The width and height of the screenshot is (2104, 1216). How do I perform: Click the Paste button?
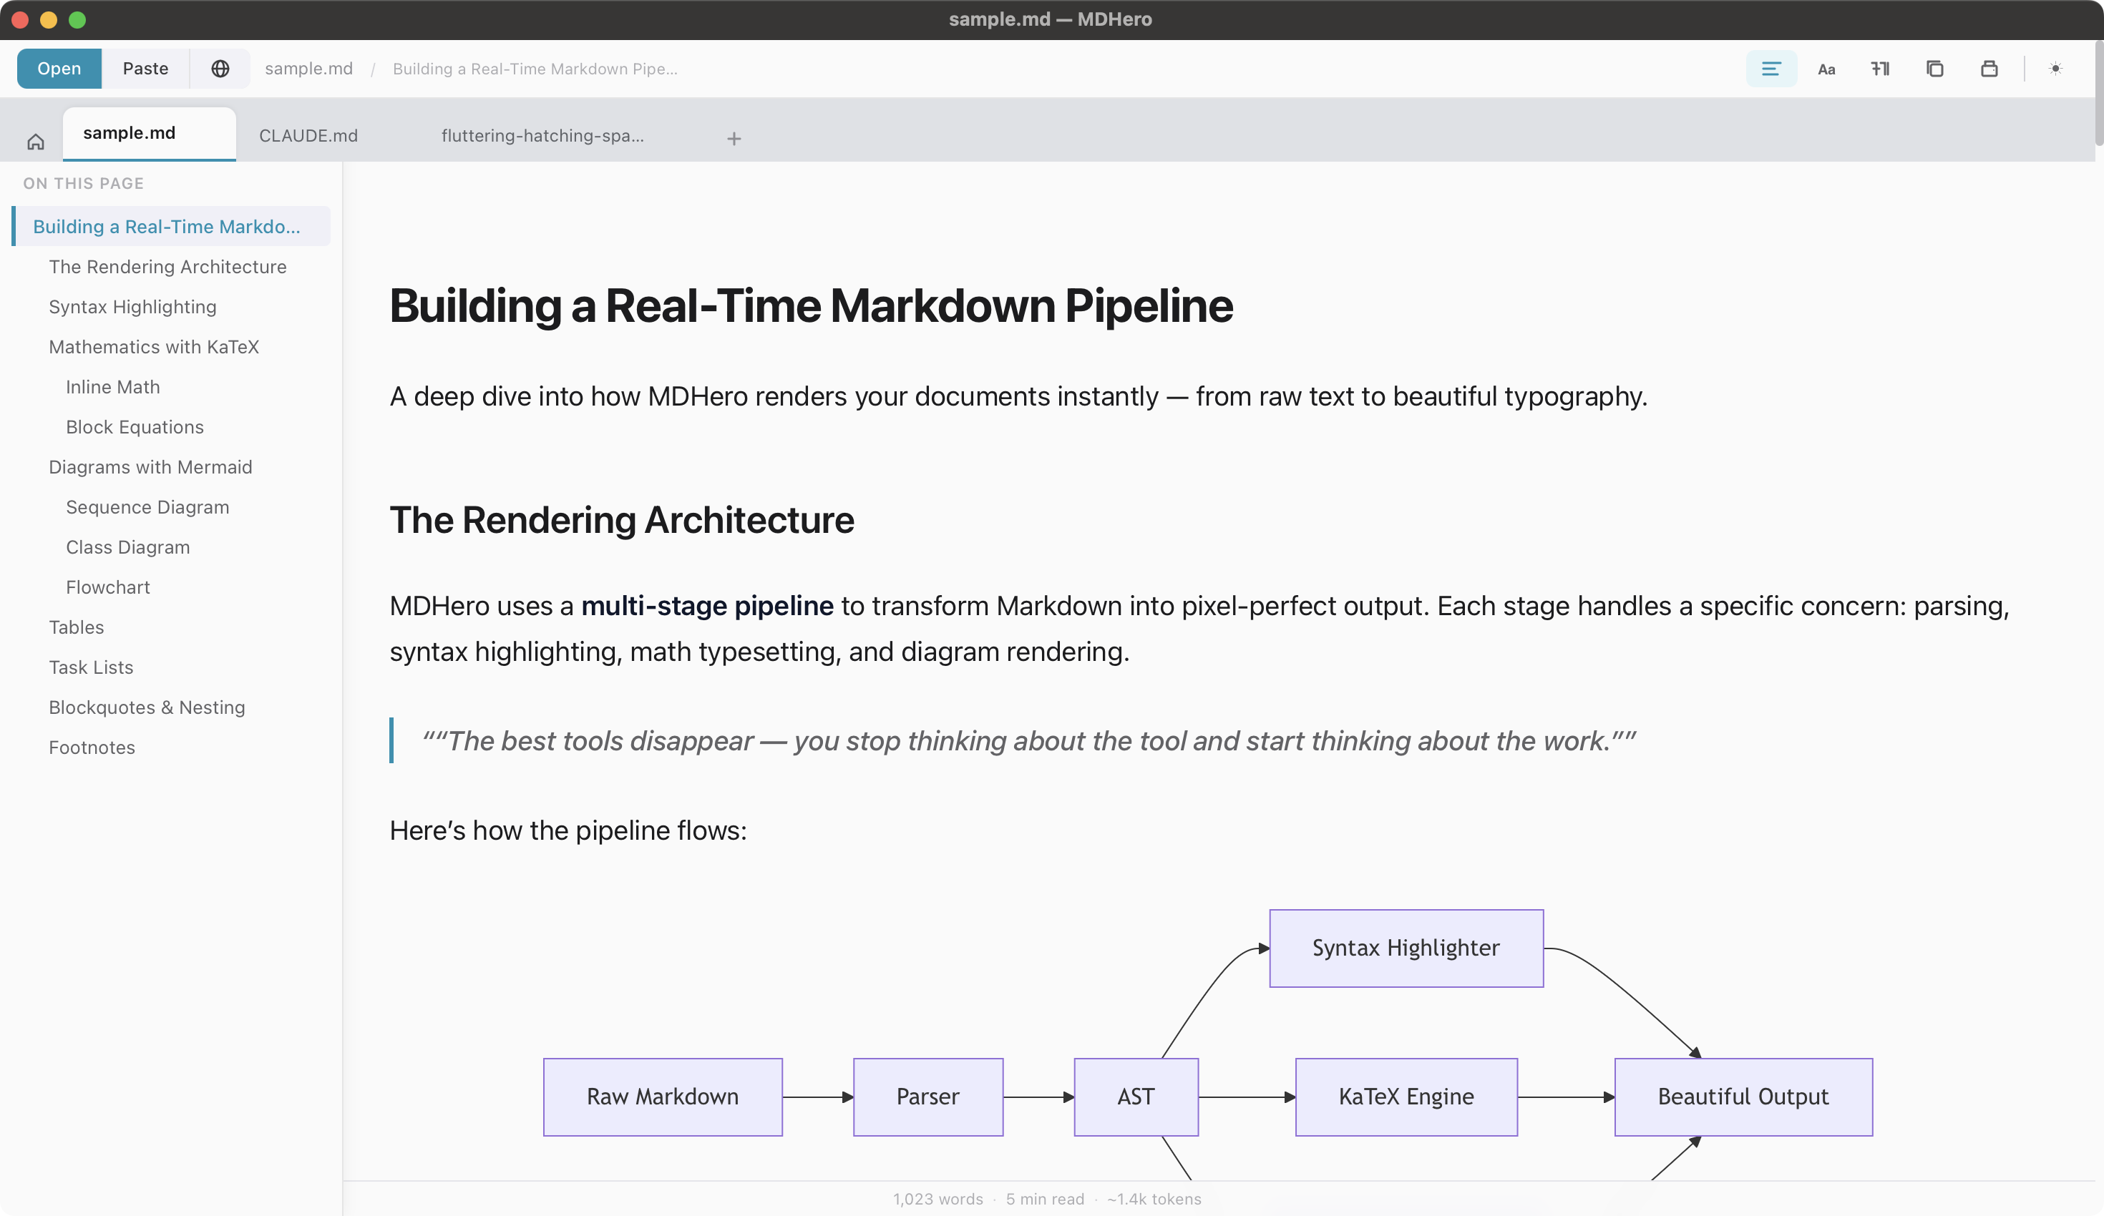pos(145,69)
